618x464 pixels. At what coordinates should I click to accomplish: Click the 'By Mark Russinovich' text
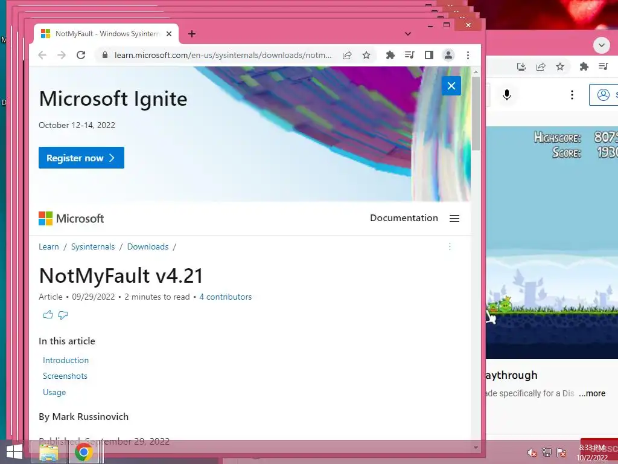pos(83,417)
